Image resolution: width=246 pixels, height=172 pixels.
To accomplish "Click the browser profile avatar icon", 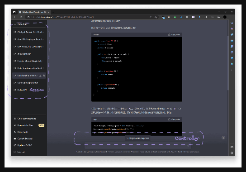I will pos(225,17).
